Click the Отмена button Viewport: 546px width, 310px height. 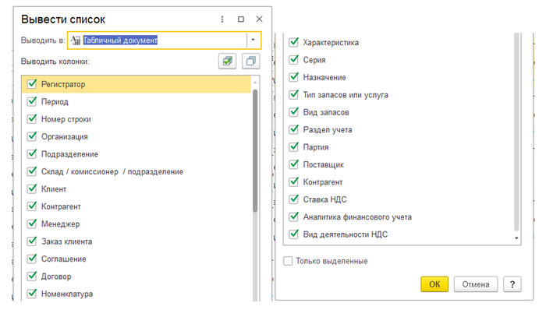pyautogui.click(x=475, y=284)
